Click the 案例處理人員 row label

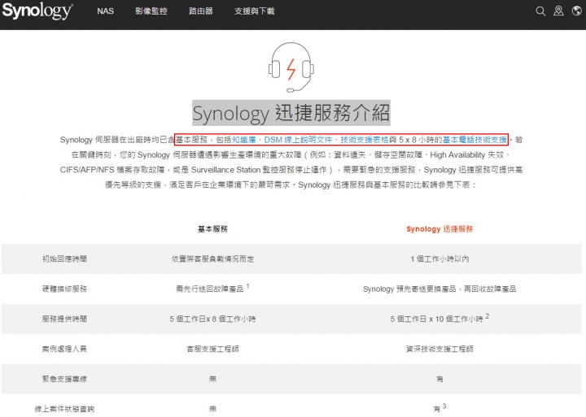coord(64,349)
